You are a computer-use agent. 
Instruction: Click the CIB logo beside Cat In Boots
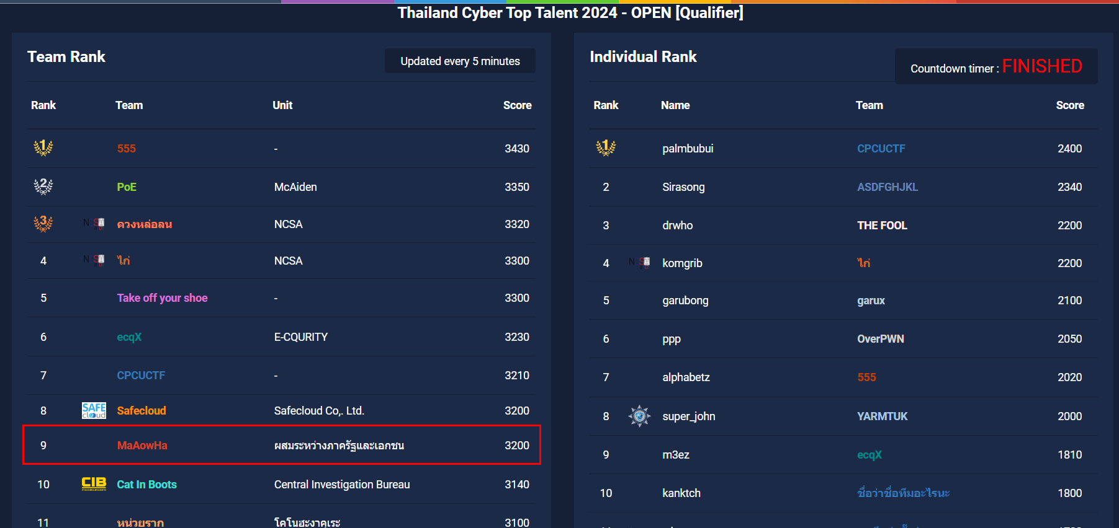[x=94, y=484]
